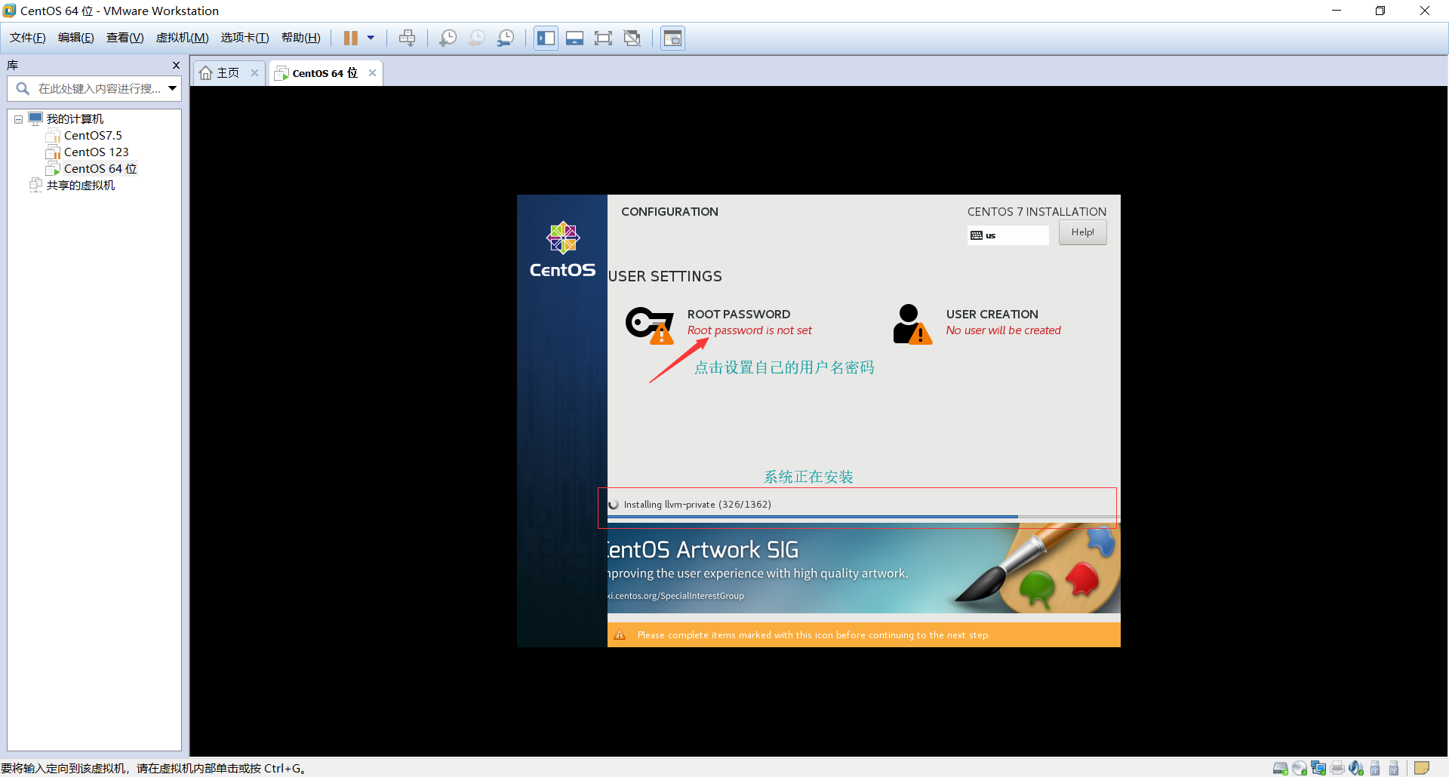Viewport: 1449px width, 777px height.
Task: Select CentOS 64 位 in the library tree
Action: pyautogui.click(x=100, y=169)
